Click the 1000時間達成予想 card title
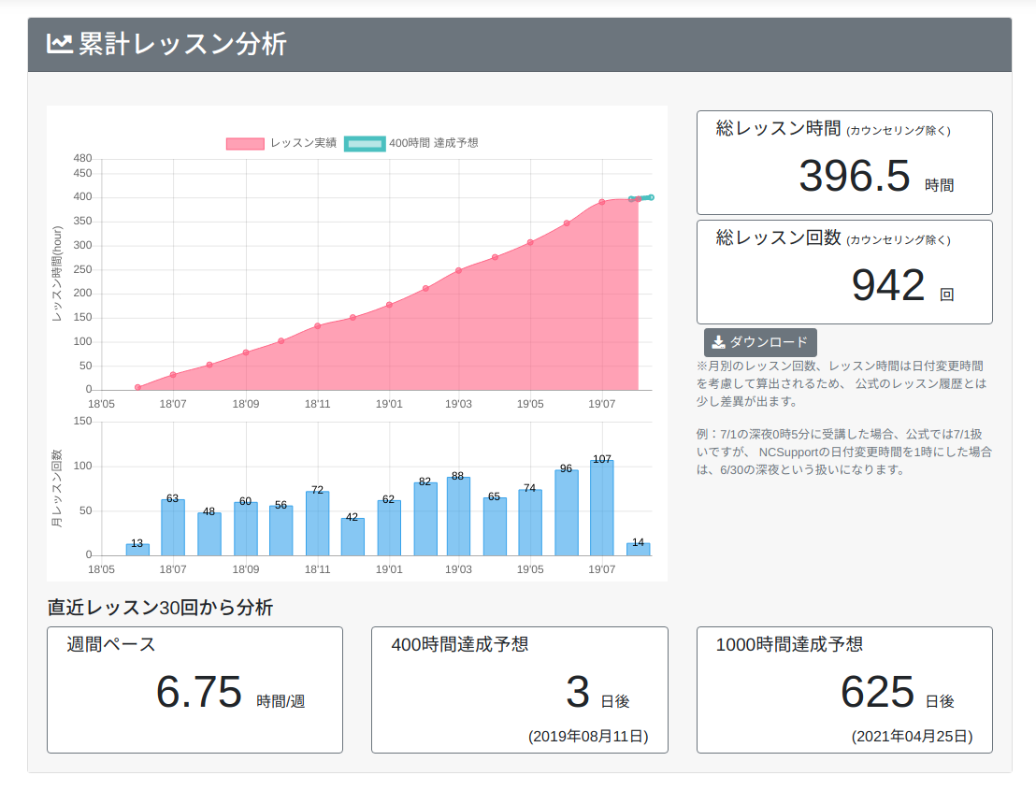Image resolution: width=1036 pixels, height=790 pixels. coord(789,645)
